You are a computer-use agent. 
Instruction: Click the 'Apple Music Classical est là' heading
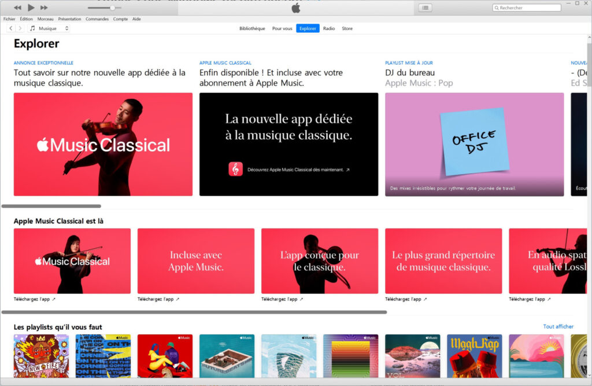58,221
